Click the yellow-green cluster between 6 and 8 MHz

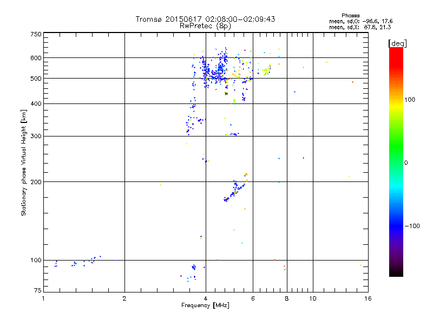[x=266, y=70]
